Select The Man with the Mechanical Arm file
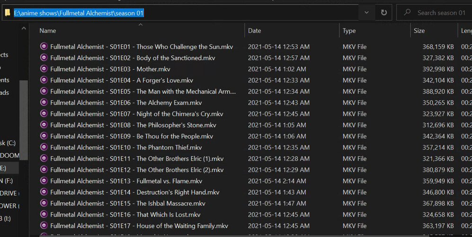472x237 pixels. [143, 92]
